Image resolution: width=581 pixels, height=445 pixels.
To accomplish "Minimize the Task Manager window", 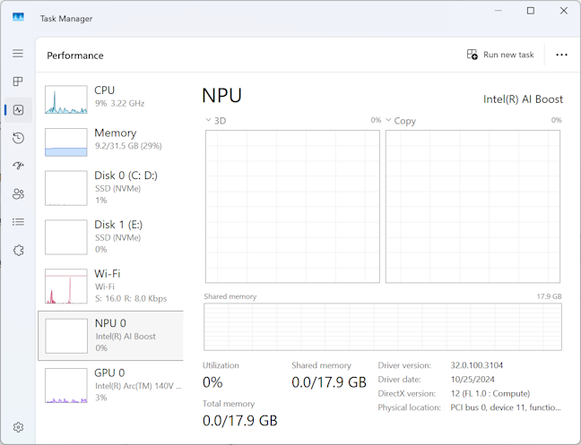I will click(x=499, y=11).
